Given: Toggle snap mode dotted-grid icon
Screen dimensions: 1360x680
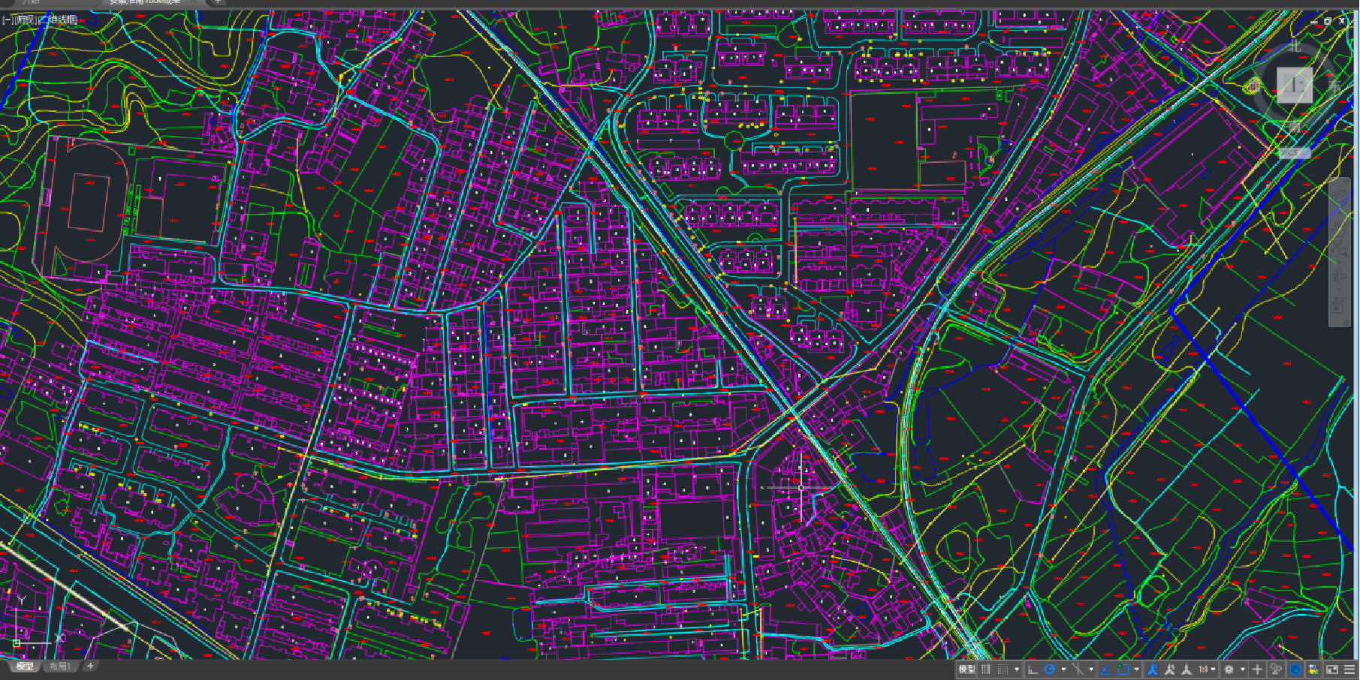Looking at the screenshot, I should [1003, 669].
